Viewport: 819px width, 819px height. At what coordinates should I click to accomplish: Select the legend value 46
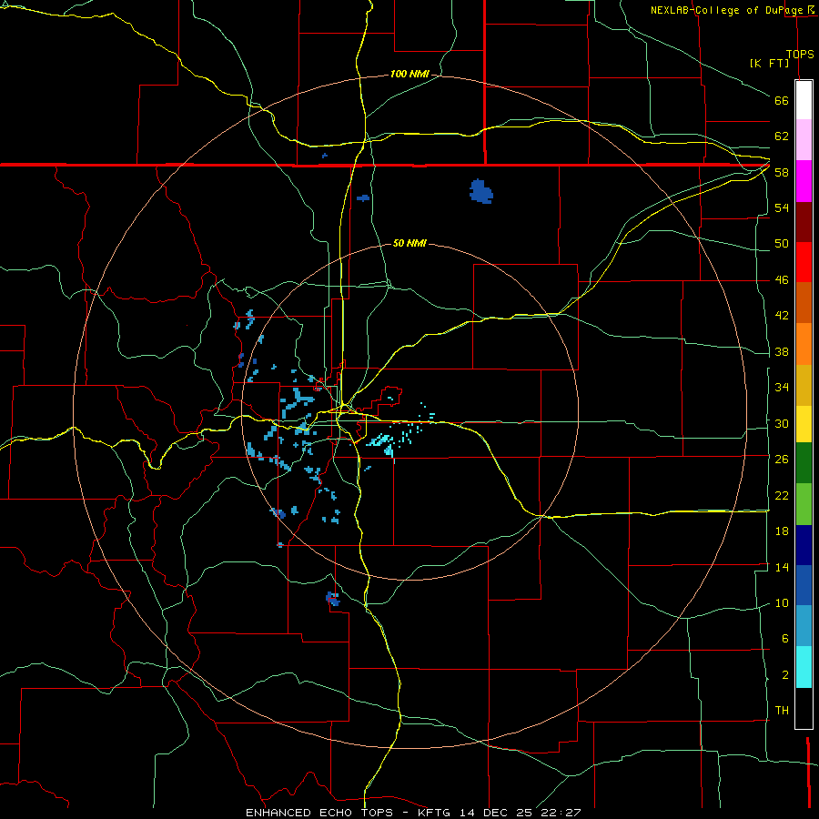[782, 280]
